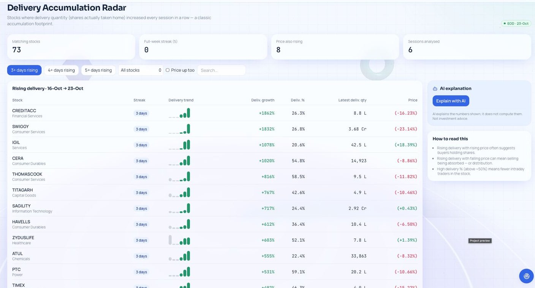Click the (+18.39%) price change for IGIL
Viewport: 535px width, 288px height.
point(405,145)
